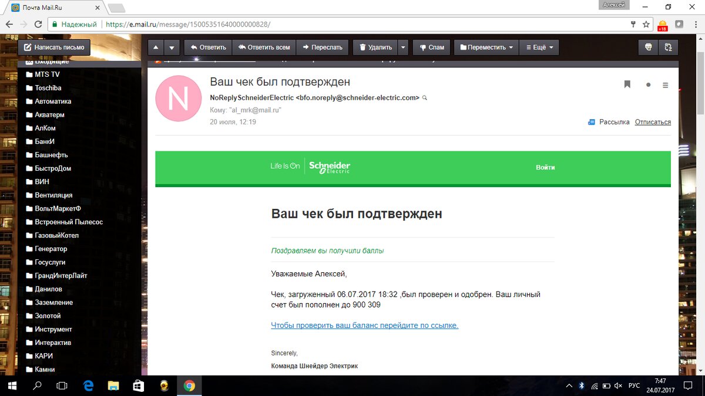Reload the page in Chrome
Image resolution: width=705 pixels, height=396 pixels.
click(38, 25)
